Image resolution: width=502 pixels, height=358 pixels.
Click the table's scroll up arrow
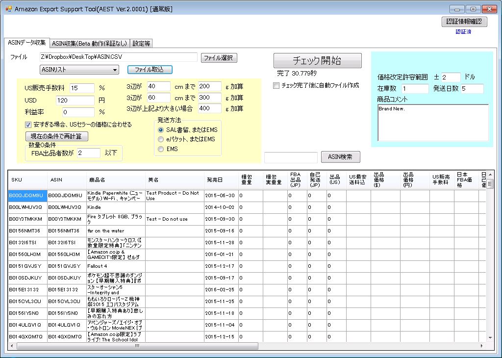click(490, 174)
